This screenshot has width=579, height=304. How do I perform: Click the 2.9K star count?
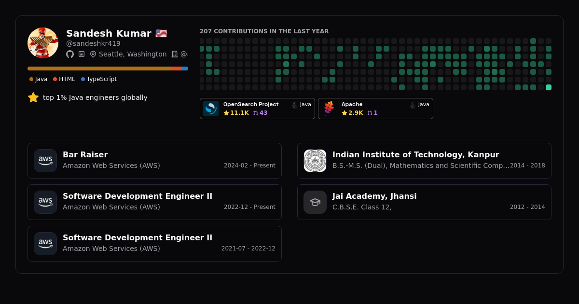pyautogui.click(x=356, y=113)
